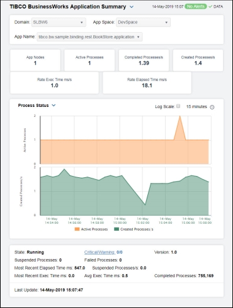Expand the Process Status chart selector chevron
Viewport: 233px width, 308px height.
point(54,106)
